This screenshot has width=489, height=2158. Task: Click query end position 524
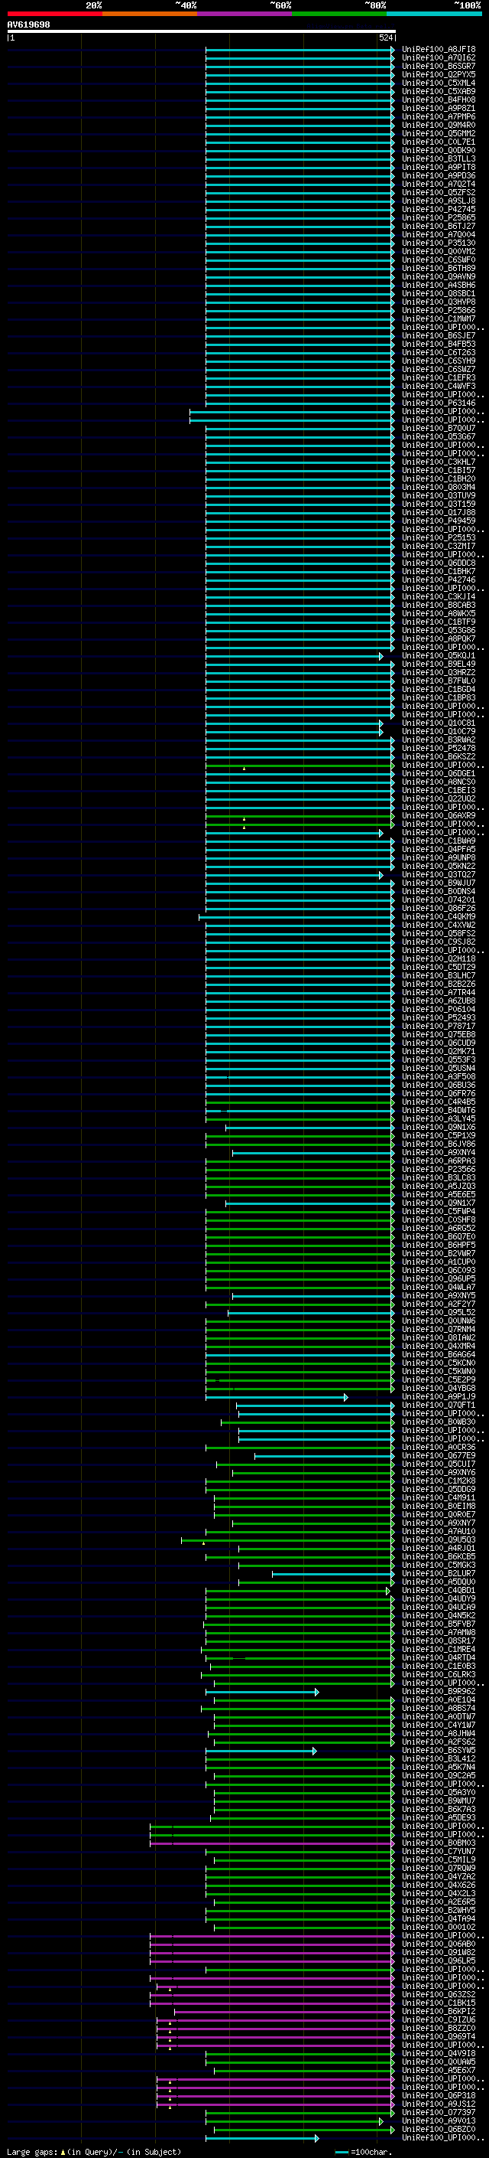[386, 38]
